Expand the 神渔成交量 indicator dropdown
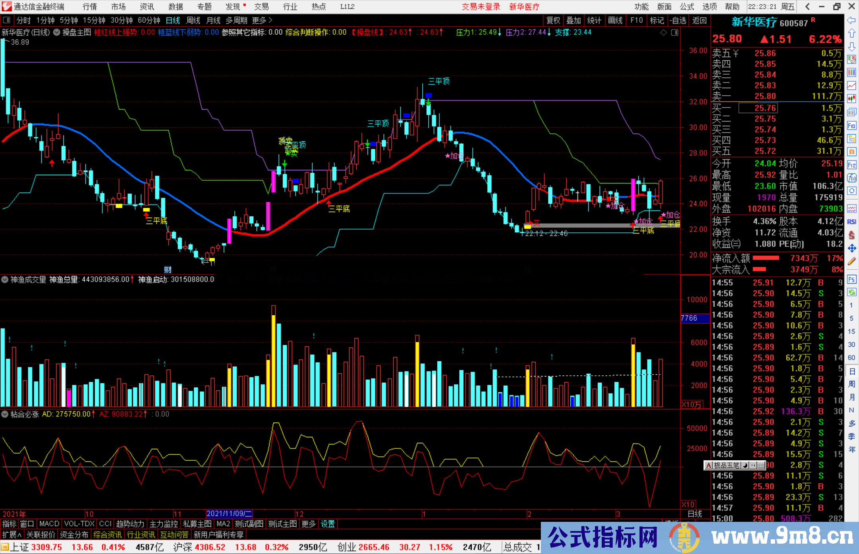This screenshot has width=859, height=554. pyautogui.click(x=5, y=280)
